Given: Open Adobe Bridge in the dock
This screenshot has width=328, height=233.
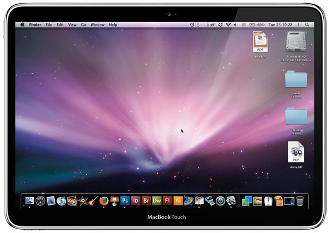Looking at the screenshot, I should [146, 201].
